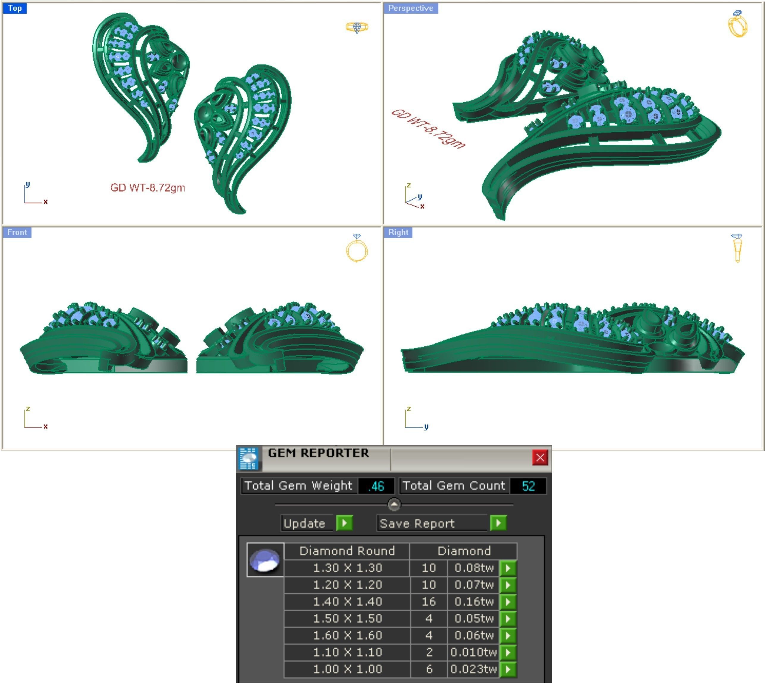Select the Front viewport label
The height and width of the screenshot is (683, 765).
pyautogui.click(x=17, y=232)
